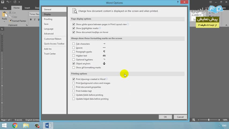229x129 pixels.
Task: Open the Add-Ins category
Action: (54, 49)
